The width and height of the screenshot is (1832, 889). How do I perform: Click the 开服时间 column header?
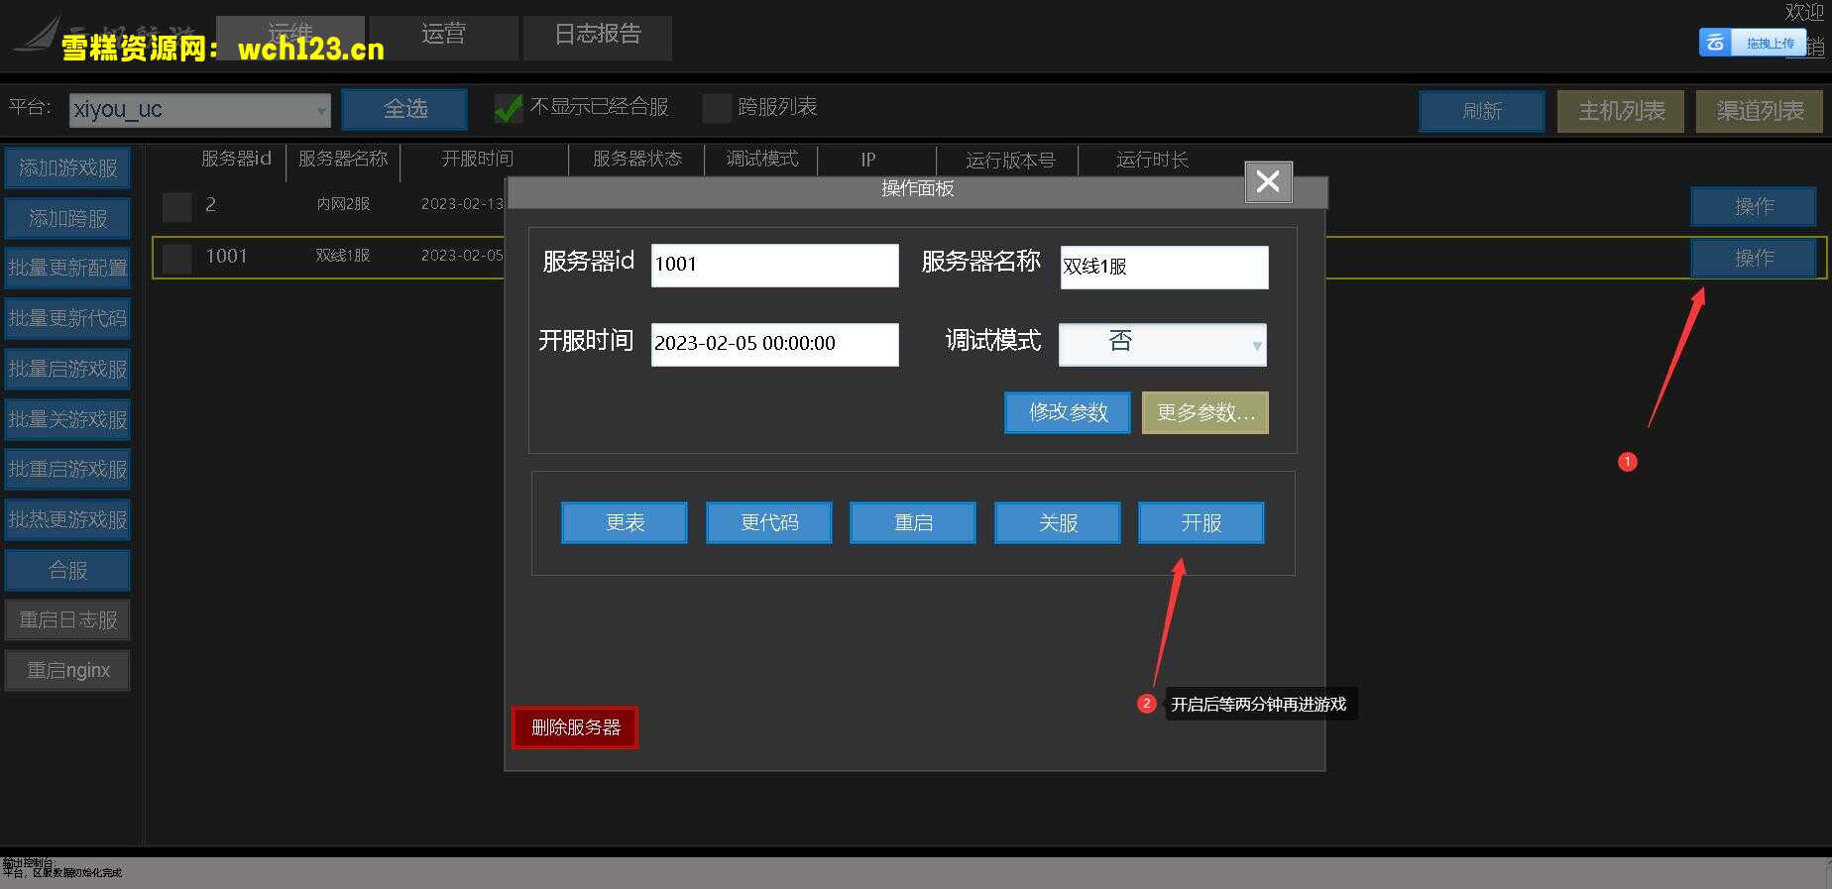coord(478,159)
